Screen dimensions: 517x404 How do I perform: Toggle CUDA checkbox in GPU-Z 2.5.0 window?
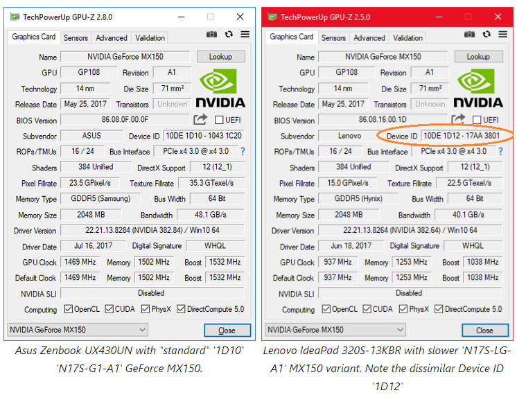(x=367, y=309)
